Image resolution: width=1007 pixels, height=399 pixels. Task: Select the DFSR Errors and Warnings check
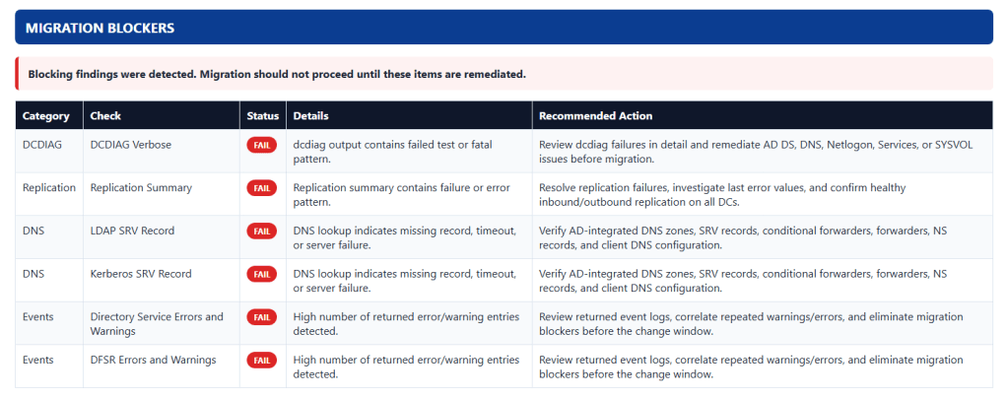[x=153, y=361]
